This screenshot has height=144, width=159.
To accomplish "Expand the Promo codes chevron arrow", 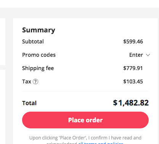I will pos(148,55).
